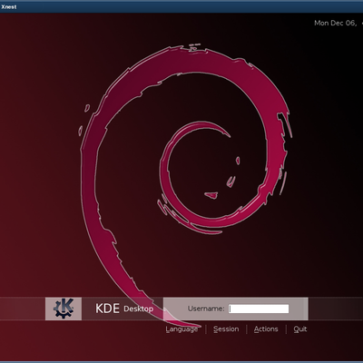
Task: Click the "Username:" label
Action: click(x=206, y=309)
